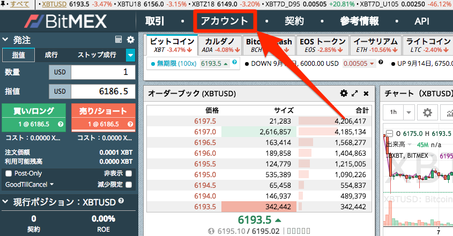The height and width of the screenshot is (236, 453).
Task: Select カルダノ ADA tab
Action: [x=220, y=45]
